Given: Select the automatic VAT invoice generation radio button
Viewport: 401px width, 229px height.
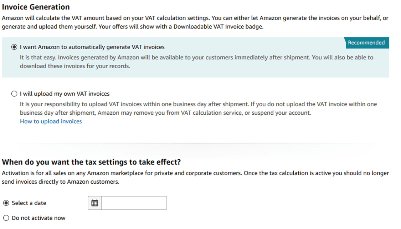Looking at the screenshot, I should [x=14, y=47].
